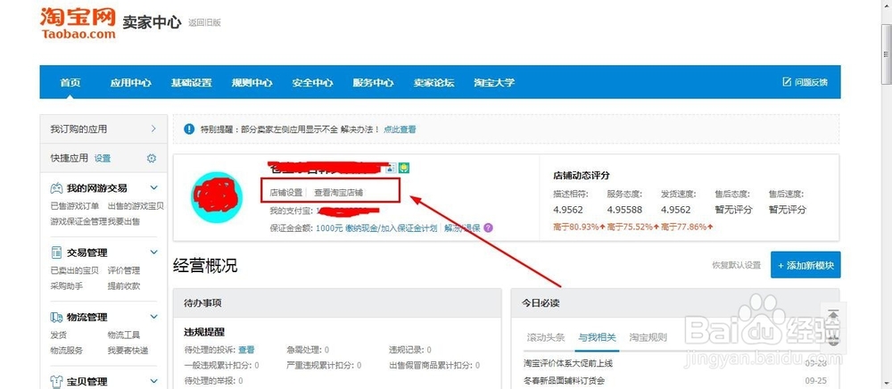Click the green badge icon beside shop name
This screenshot has width=892, height=389.
404,168
